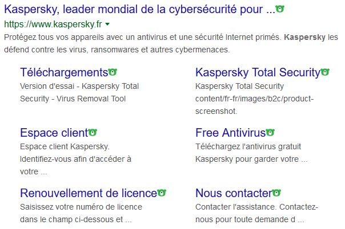Open the Téléchargements sitelink
The width and height of the screenshot is (345, 229).
pos(63,72)
